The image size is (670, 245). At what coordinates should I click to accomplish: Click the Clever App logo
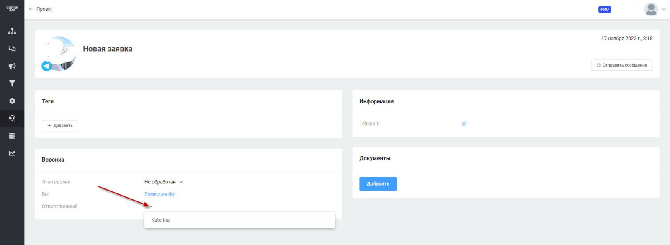pyautogui.click(x=12, y=9)
